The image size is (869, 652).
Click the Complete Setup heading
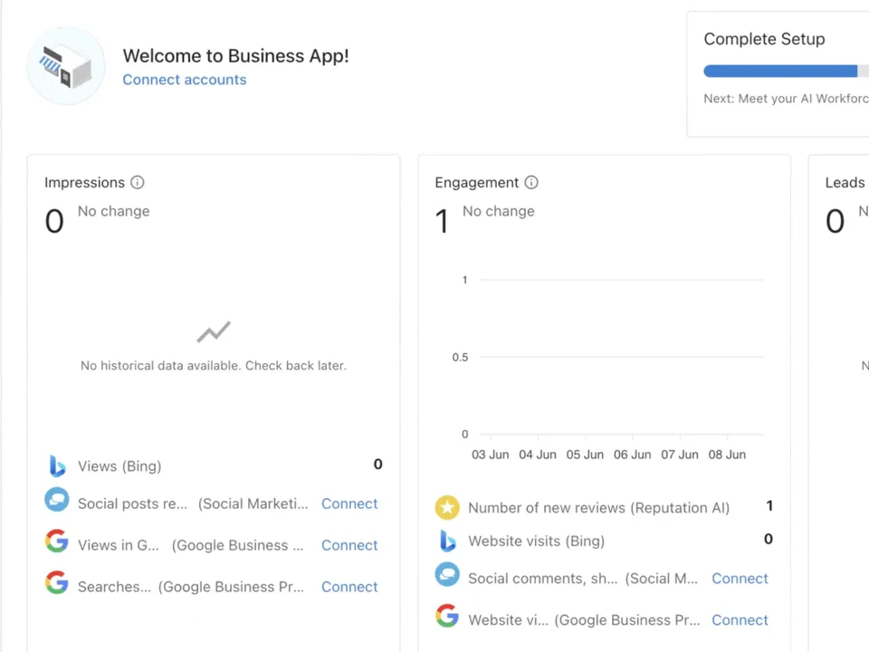764,39
